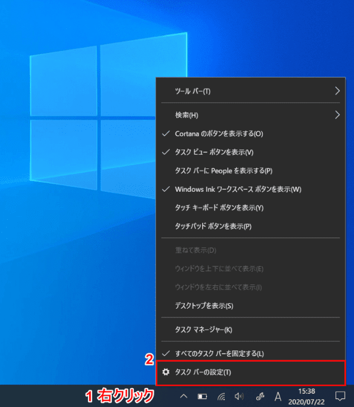Viewport: 354px width, 407px height.
Task: Uncheck タスク ビュー ボタンを表示
Action: 251,152
